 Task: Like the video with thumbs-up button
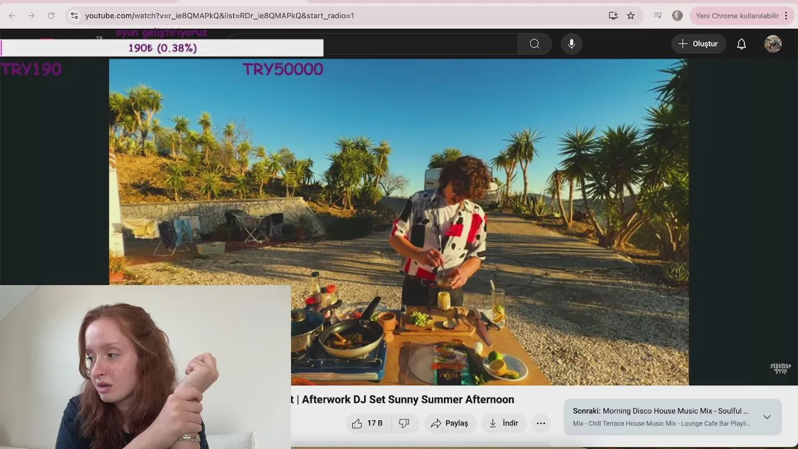tap(367, 423)
